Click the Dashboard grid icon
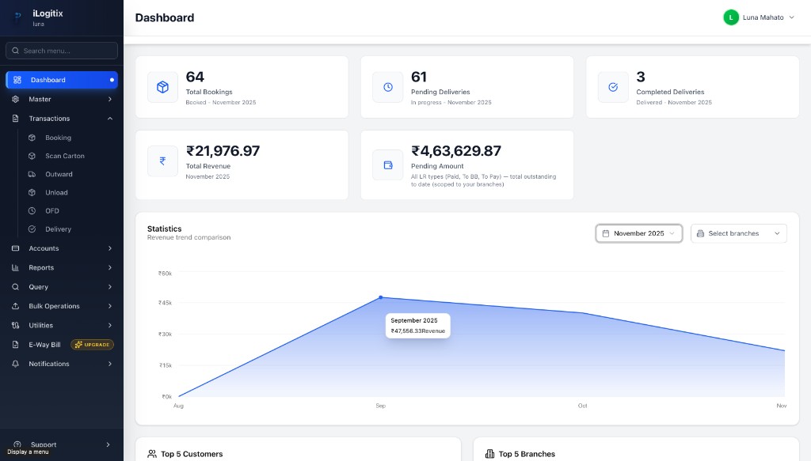The width and height of the screenshot is (811, 461). click(x=17, y=80)
